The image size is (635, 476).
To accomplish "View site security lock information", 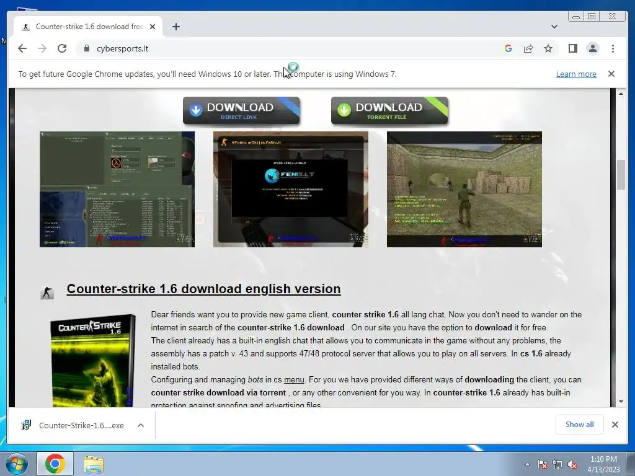I will 86,48.
